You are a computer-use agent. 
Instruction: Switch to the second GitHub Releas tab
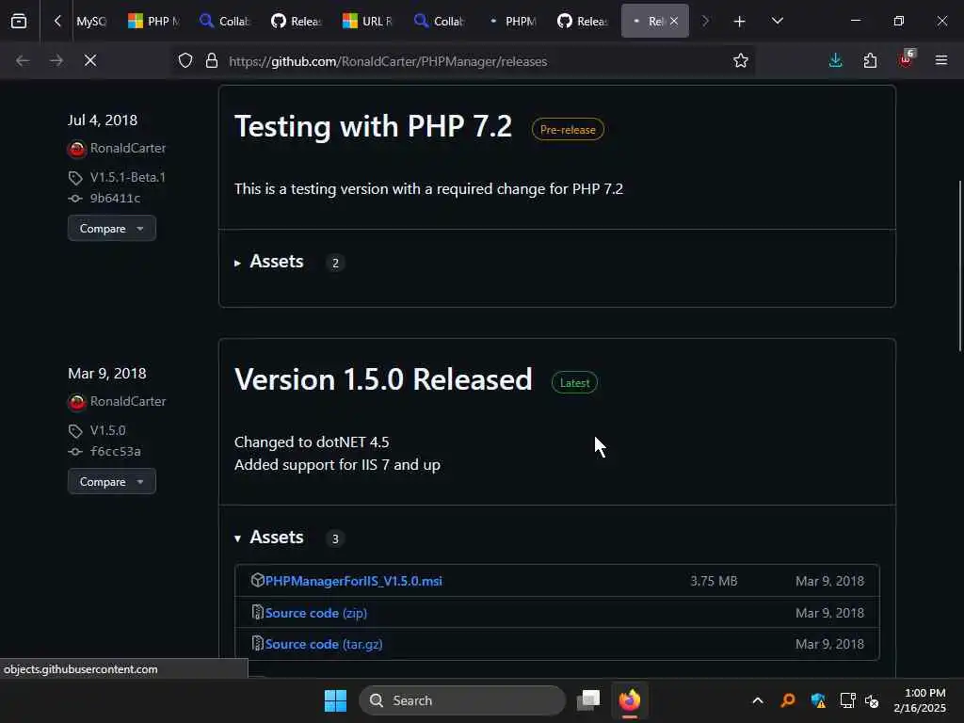point(583,21)
